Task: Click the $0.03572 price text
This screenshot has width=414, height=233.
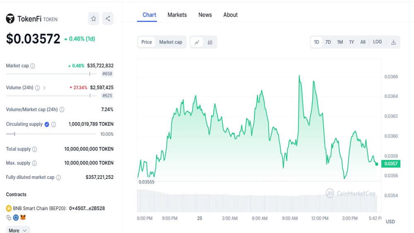Action: (33, 39)
